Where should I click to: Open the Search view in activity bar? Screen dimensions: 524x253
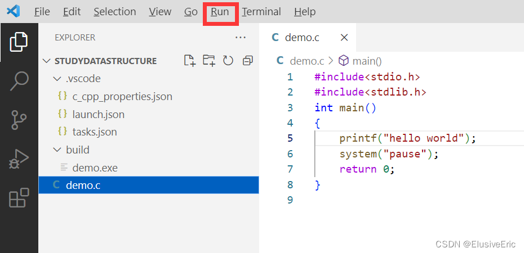click(19, 81)
